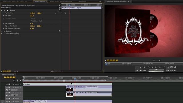Viewport: 183px width, 103px height.
Task: Open the Output settings button
Action: click(175, 67)
